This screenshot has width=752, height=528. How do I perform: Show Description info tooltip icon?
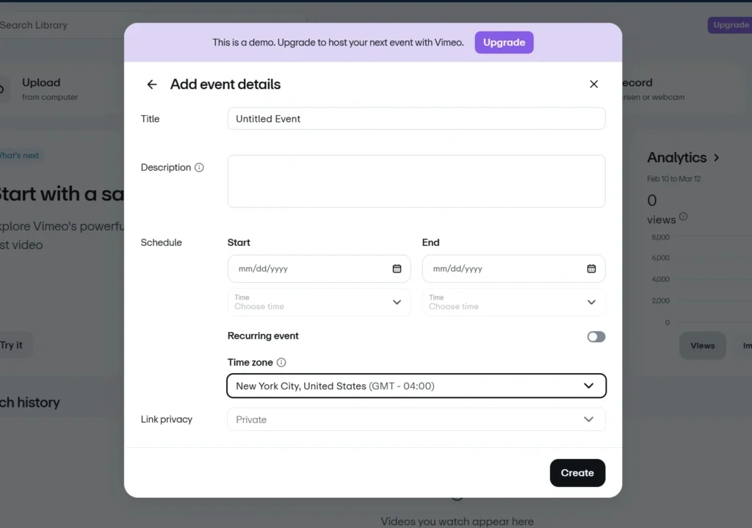199,167
